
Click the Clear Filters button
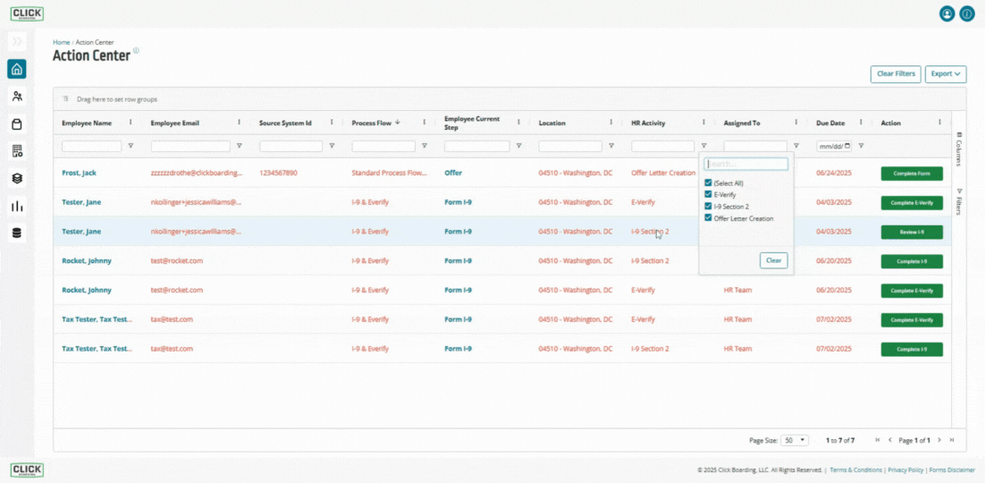(x=896, y=73)
